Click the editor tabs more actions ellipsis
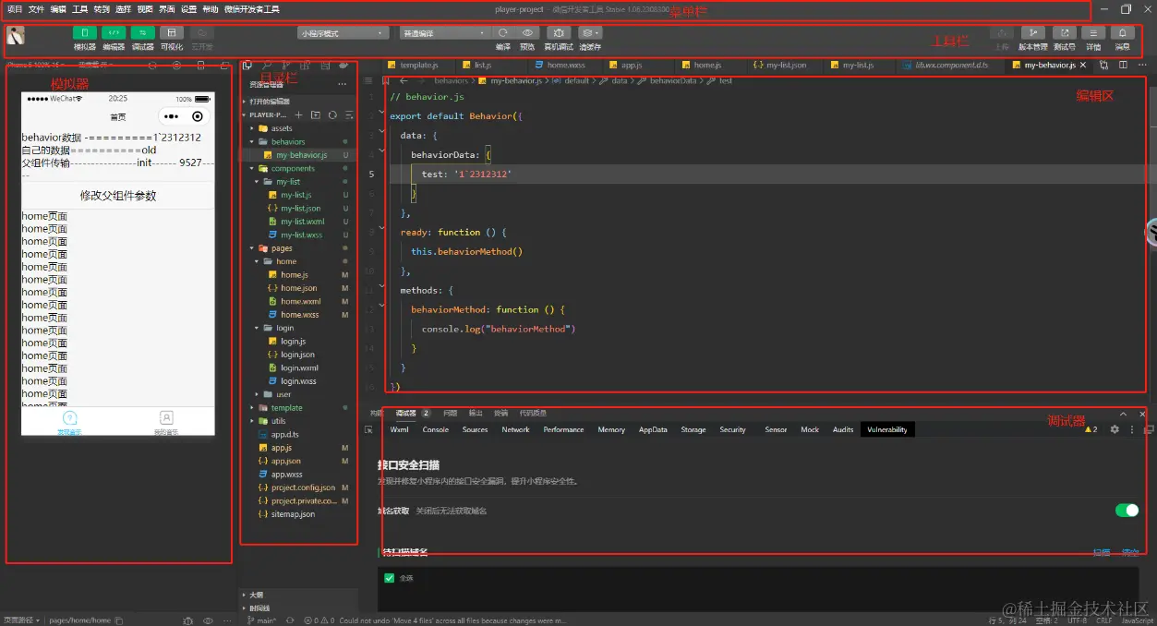Viewport: 1157px width, 626px height. [1142, 66]
